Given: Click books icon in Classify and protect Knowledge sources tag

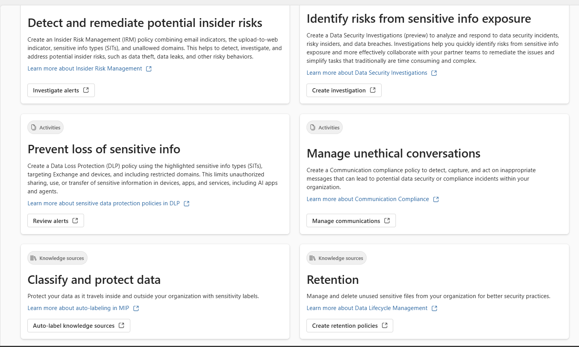Looking at the screenshot, I should (34, 258).
